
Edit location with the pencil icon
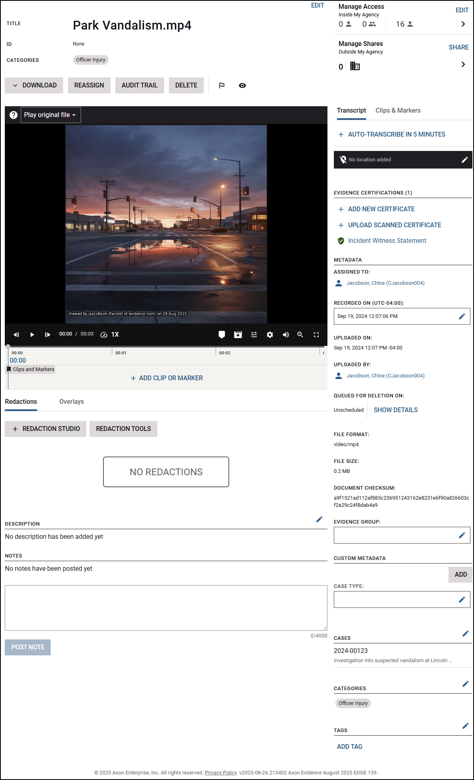464,160
